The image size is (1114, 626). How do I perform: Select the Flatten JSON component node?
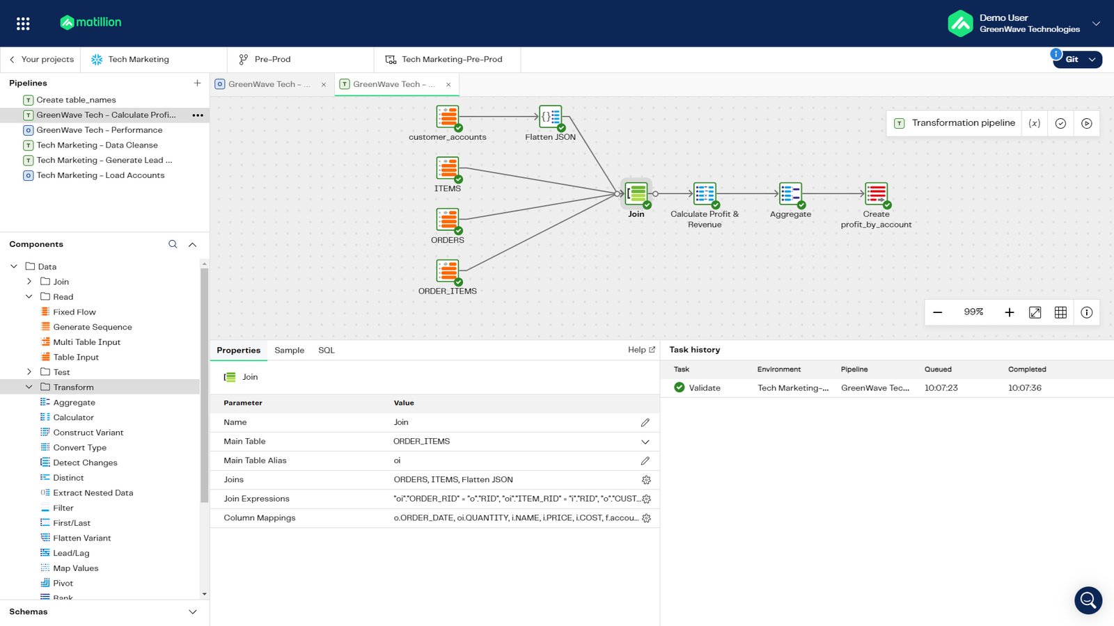tap(551, 117)
